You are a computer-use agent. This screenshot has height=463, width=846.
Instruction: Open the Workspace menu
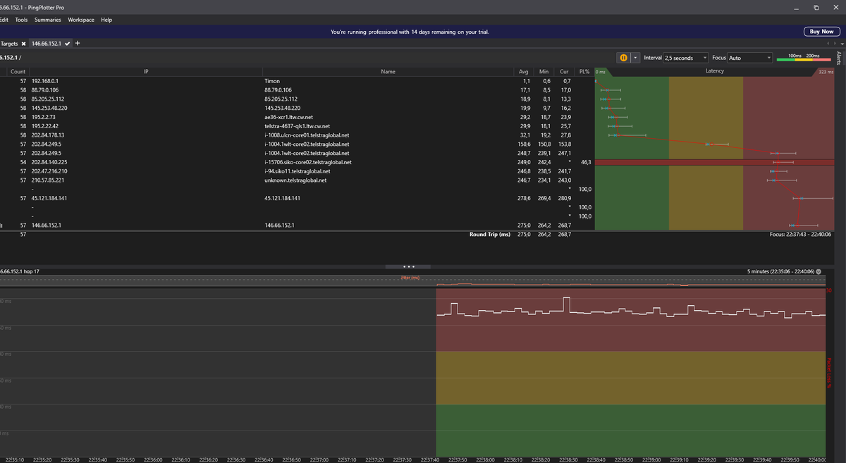click(x=81, y=20)
